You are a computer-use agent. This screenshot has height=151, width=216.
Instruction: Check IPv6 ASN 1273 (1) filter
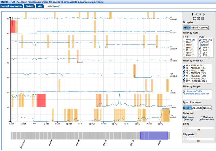click(x=200, y=55)
